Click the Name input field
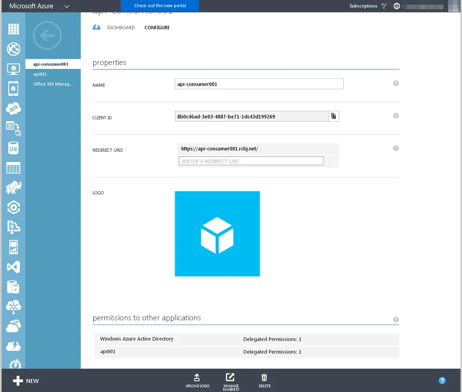The width and height of the screenshot is (462, 392). pyautogui.click(x=259, y=84)
